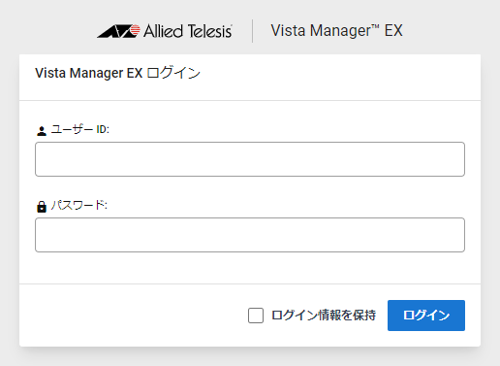Image resolution: width=500 pixels, height=366 pixels.
Task: Click the EX text in the header title
Action: [393, 31]
